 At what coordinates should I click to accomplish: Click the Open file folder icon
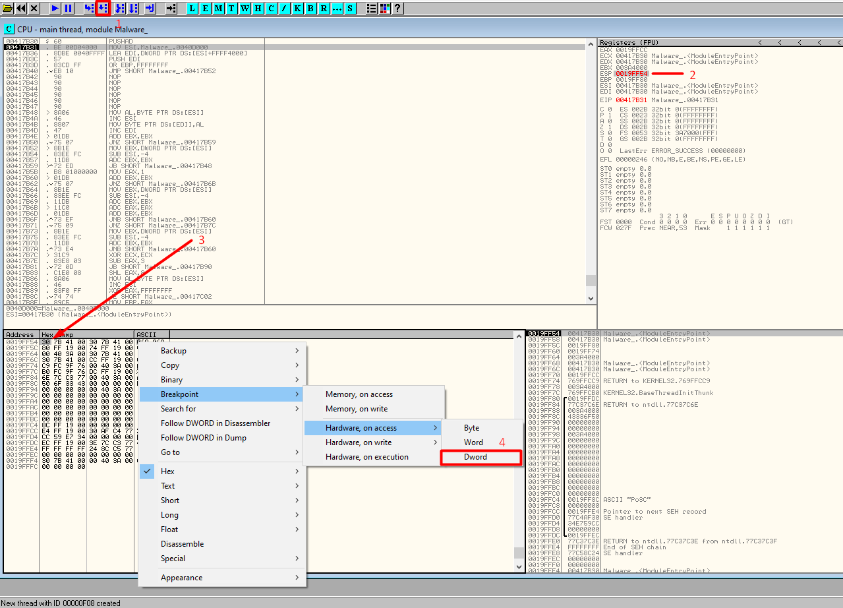tap(8, 9)
